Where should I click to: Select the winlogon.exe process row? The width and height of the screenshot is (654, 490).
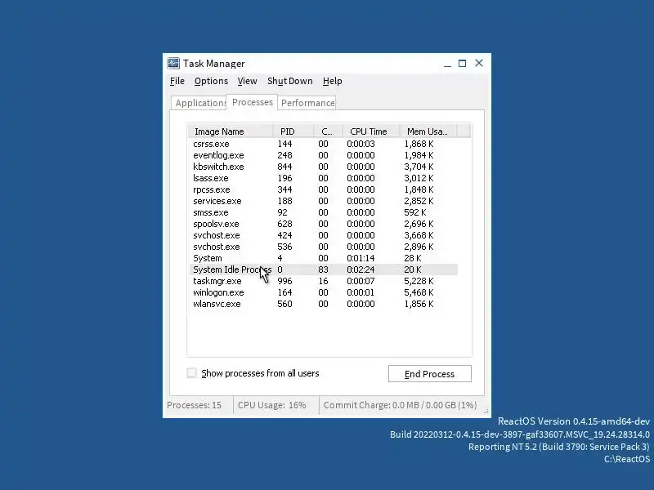[323, 292]
